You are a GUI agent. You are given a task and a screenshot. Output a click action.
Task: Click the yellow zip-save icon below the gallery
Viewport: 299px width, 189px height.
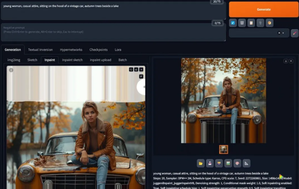(x=219, y=163)
